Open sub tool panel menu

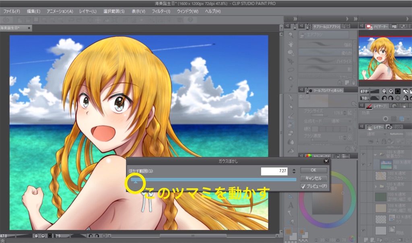[x=302, y=26]
